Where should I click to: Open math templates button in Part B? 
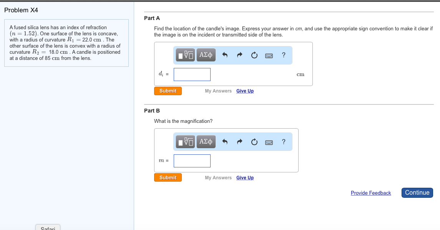[x=186, y=142]
